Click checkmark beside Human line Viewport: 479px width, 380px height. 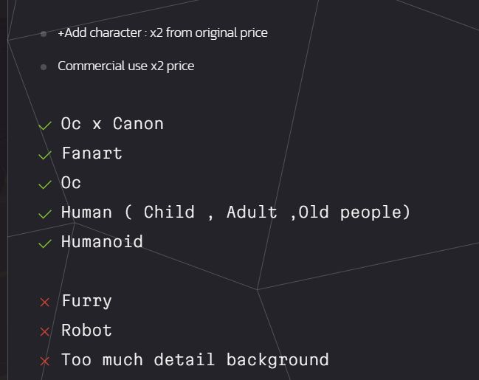coord(45,214)
